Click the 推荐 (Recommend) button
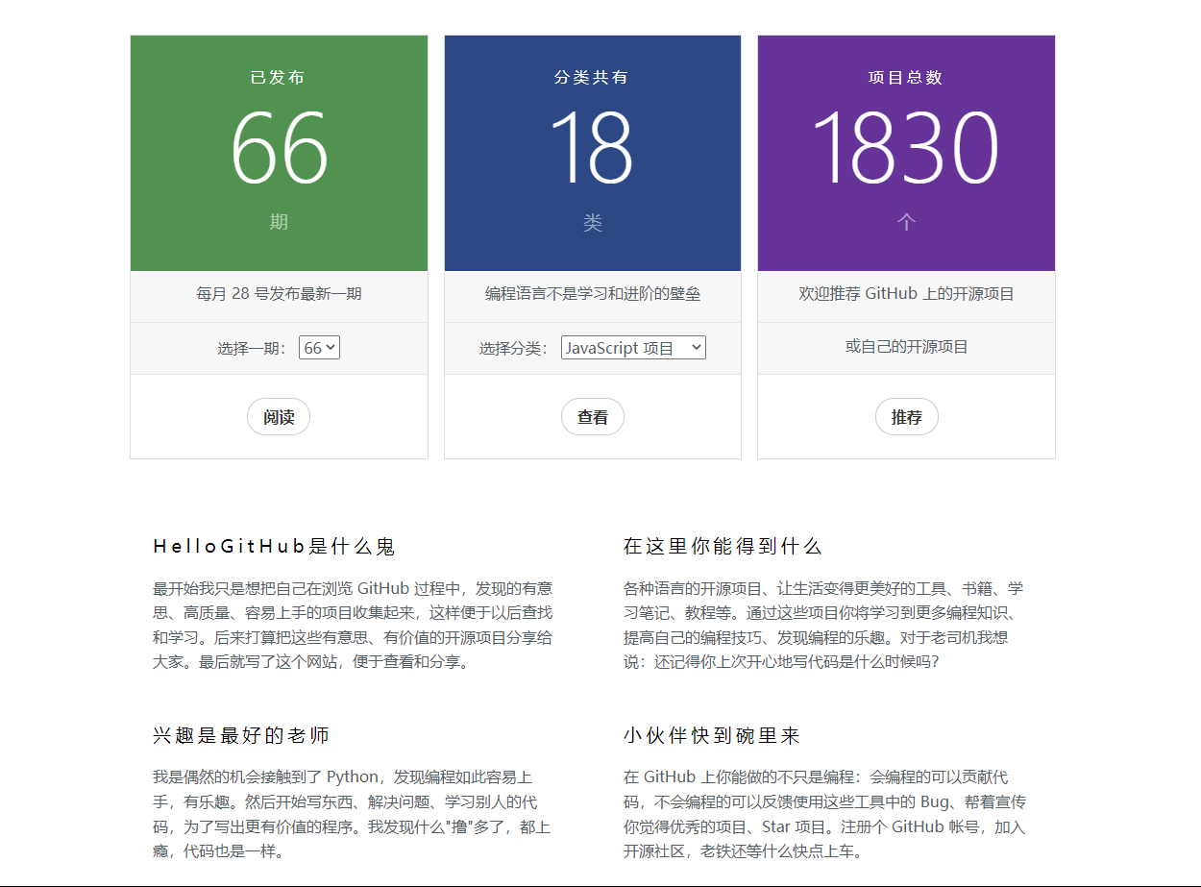The width and height of the screenshot is (1201, 887). point(906,416)
